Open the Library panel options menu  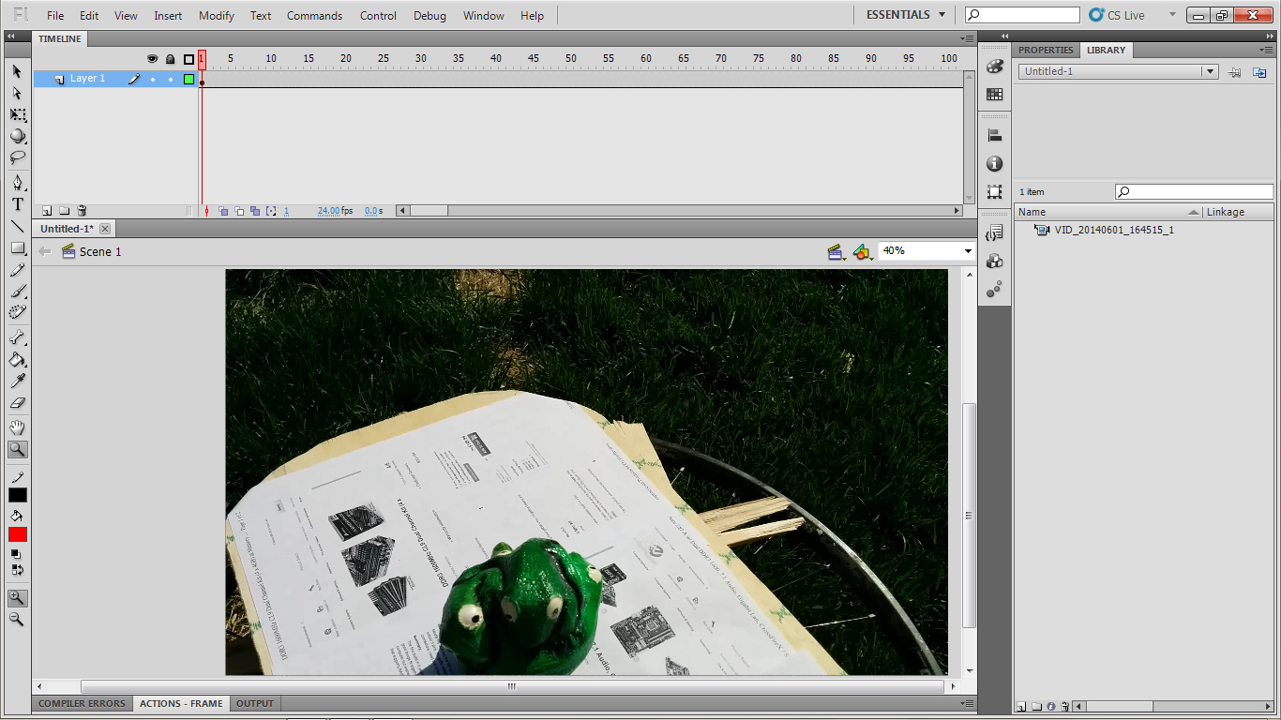click(x=1266, y=50)
